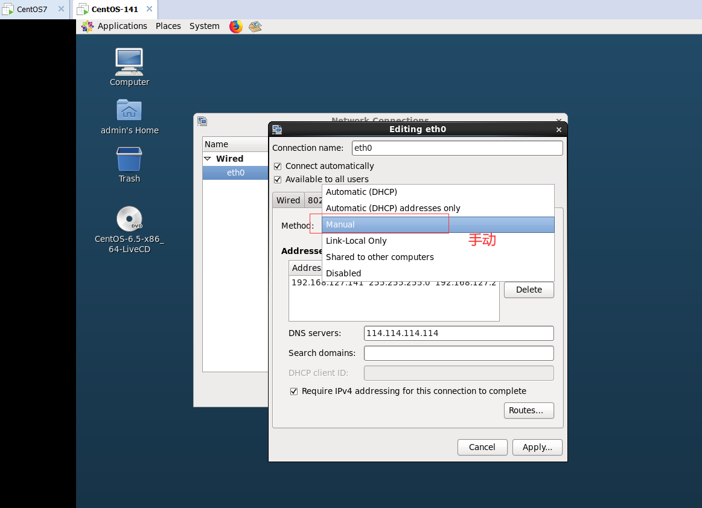Click the Network Connections window menu icon
Screen dimensions: 702x508
(202, 121)
